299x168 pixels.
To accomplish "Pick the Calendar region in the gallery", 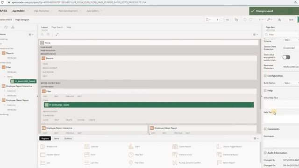I will point(91,147).
